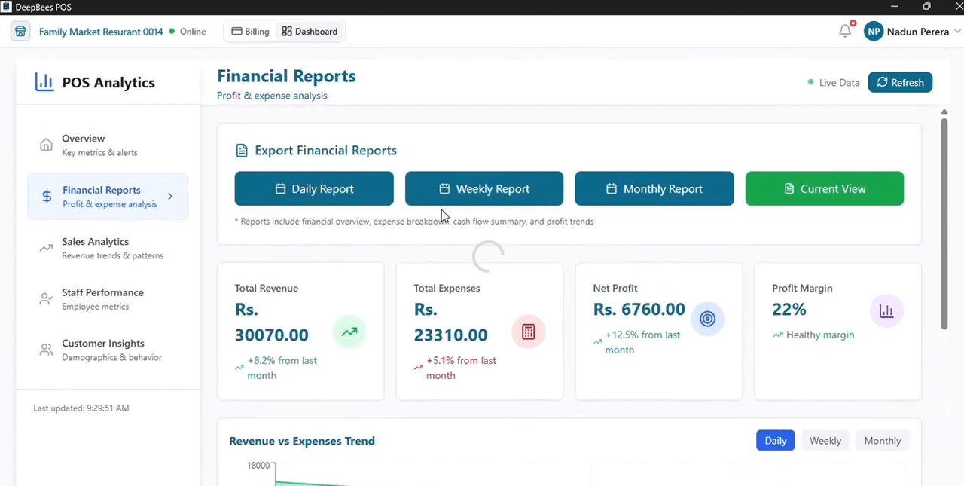Viewport: 964px width, 486px height.
Task: Open Customer Insights section
Action: (x=108, y=350)
